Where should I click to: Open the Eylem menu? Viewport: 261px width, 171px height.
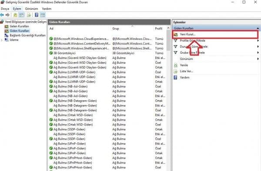tap(17, 9)
